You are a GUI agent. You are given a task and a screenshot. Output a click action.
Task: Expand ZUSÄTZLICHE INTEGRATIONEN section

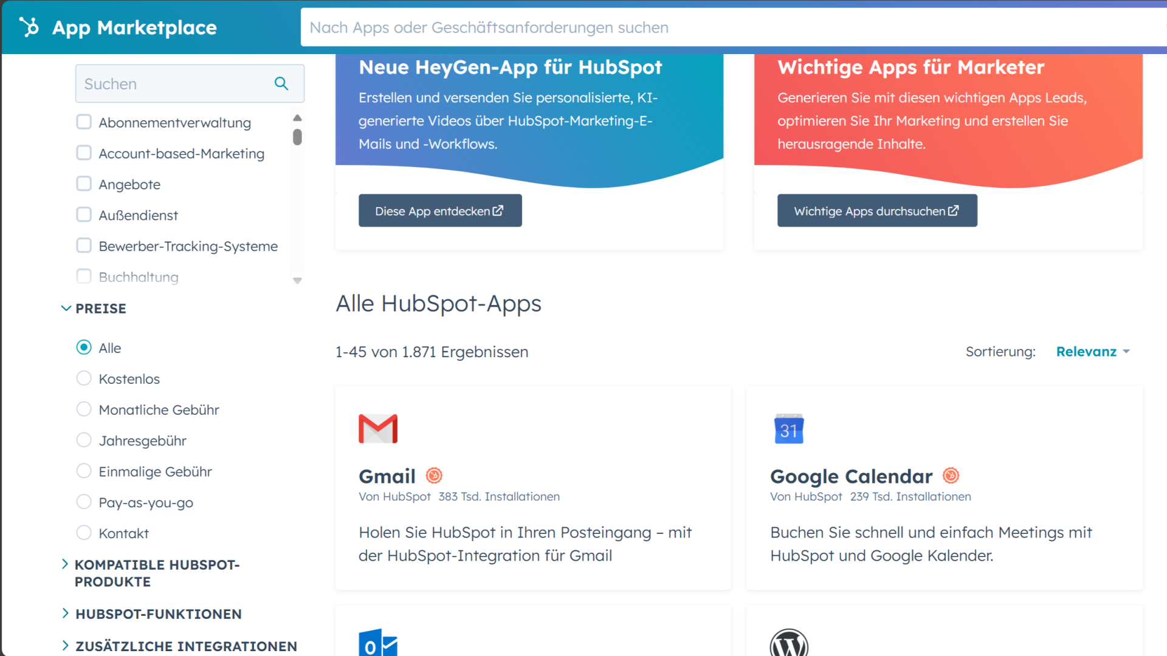179,646
